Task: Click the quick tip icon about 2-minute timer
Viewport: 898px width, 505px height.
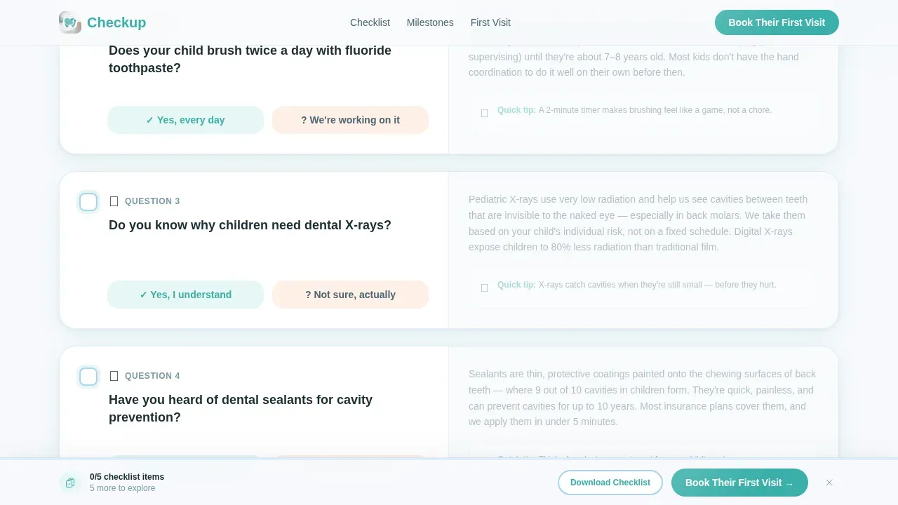Action: pyautogui.click(x=484, y=113)
